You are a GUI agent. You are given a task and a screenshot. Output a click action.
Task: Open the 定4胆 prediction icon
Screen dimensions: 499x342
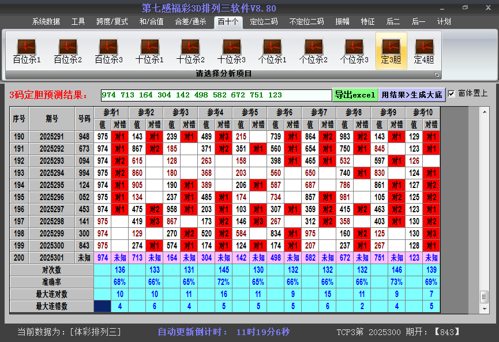(424, 51)
